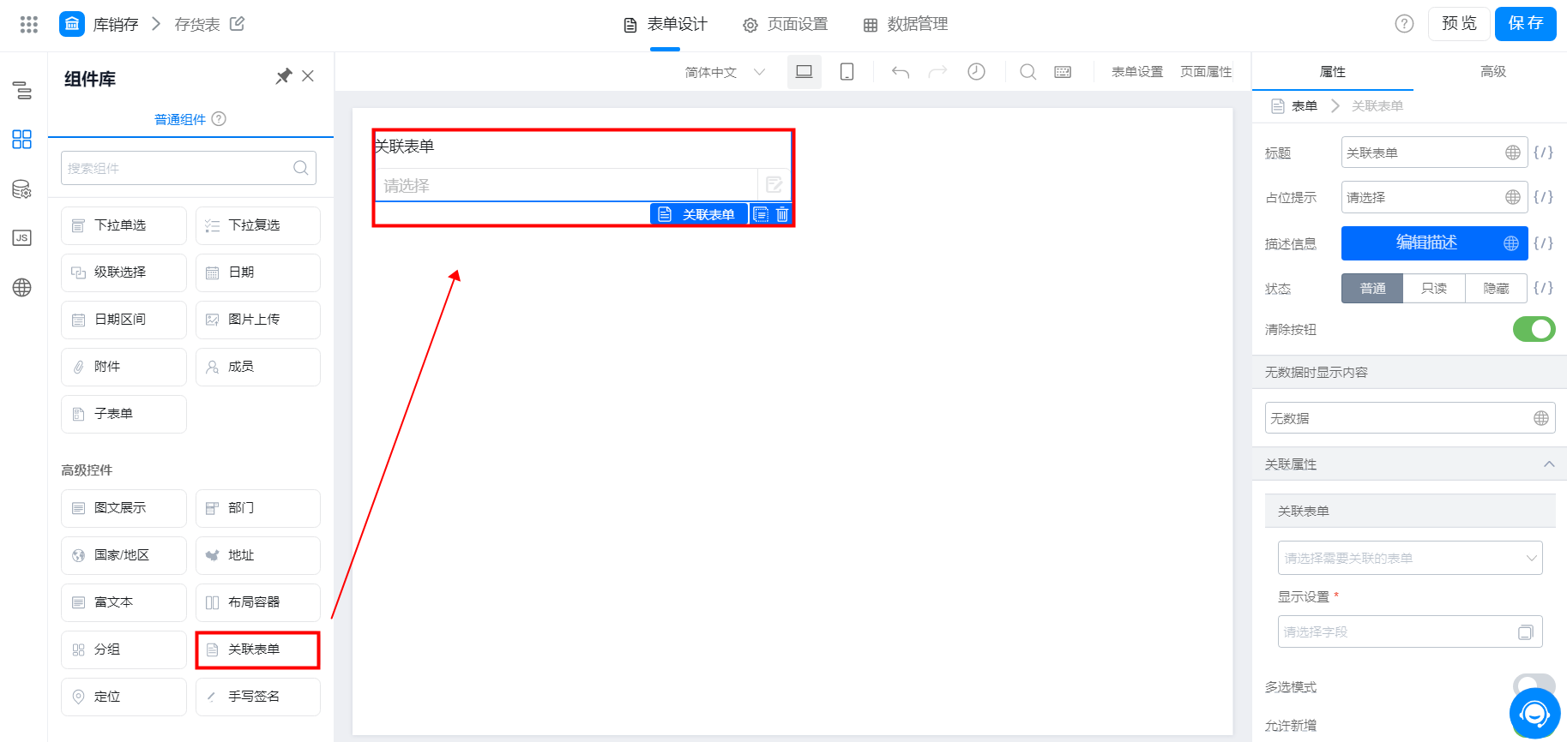Bind variable for 标题 property
The width and height of the screenshot is (1567, 742).
point(1543,153)
